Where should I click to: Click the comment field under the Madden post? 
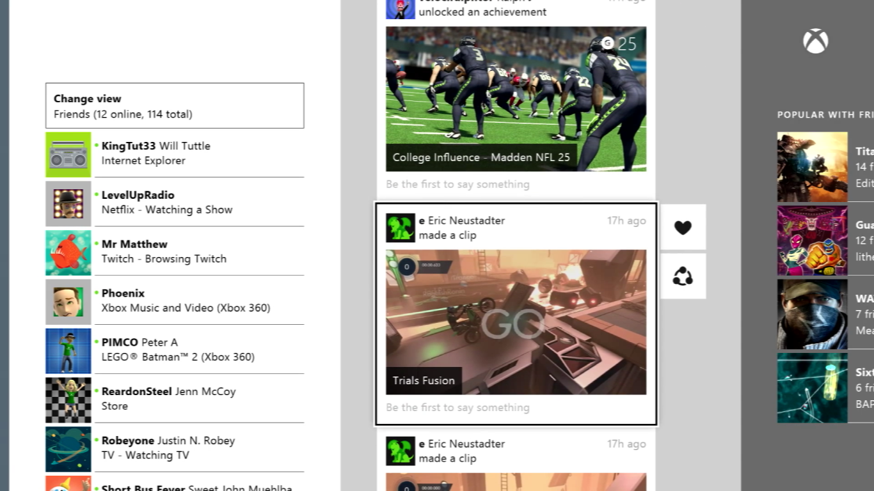point(458,185)
